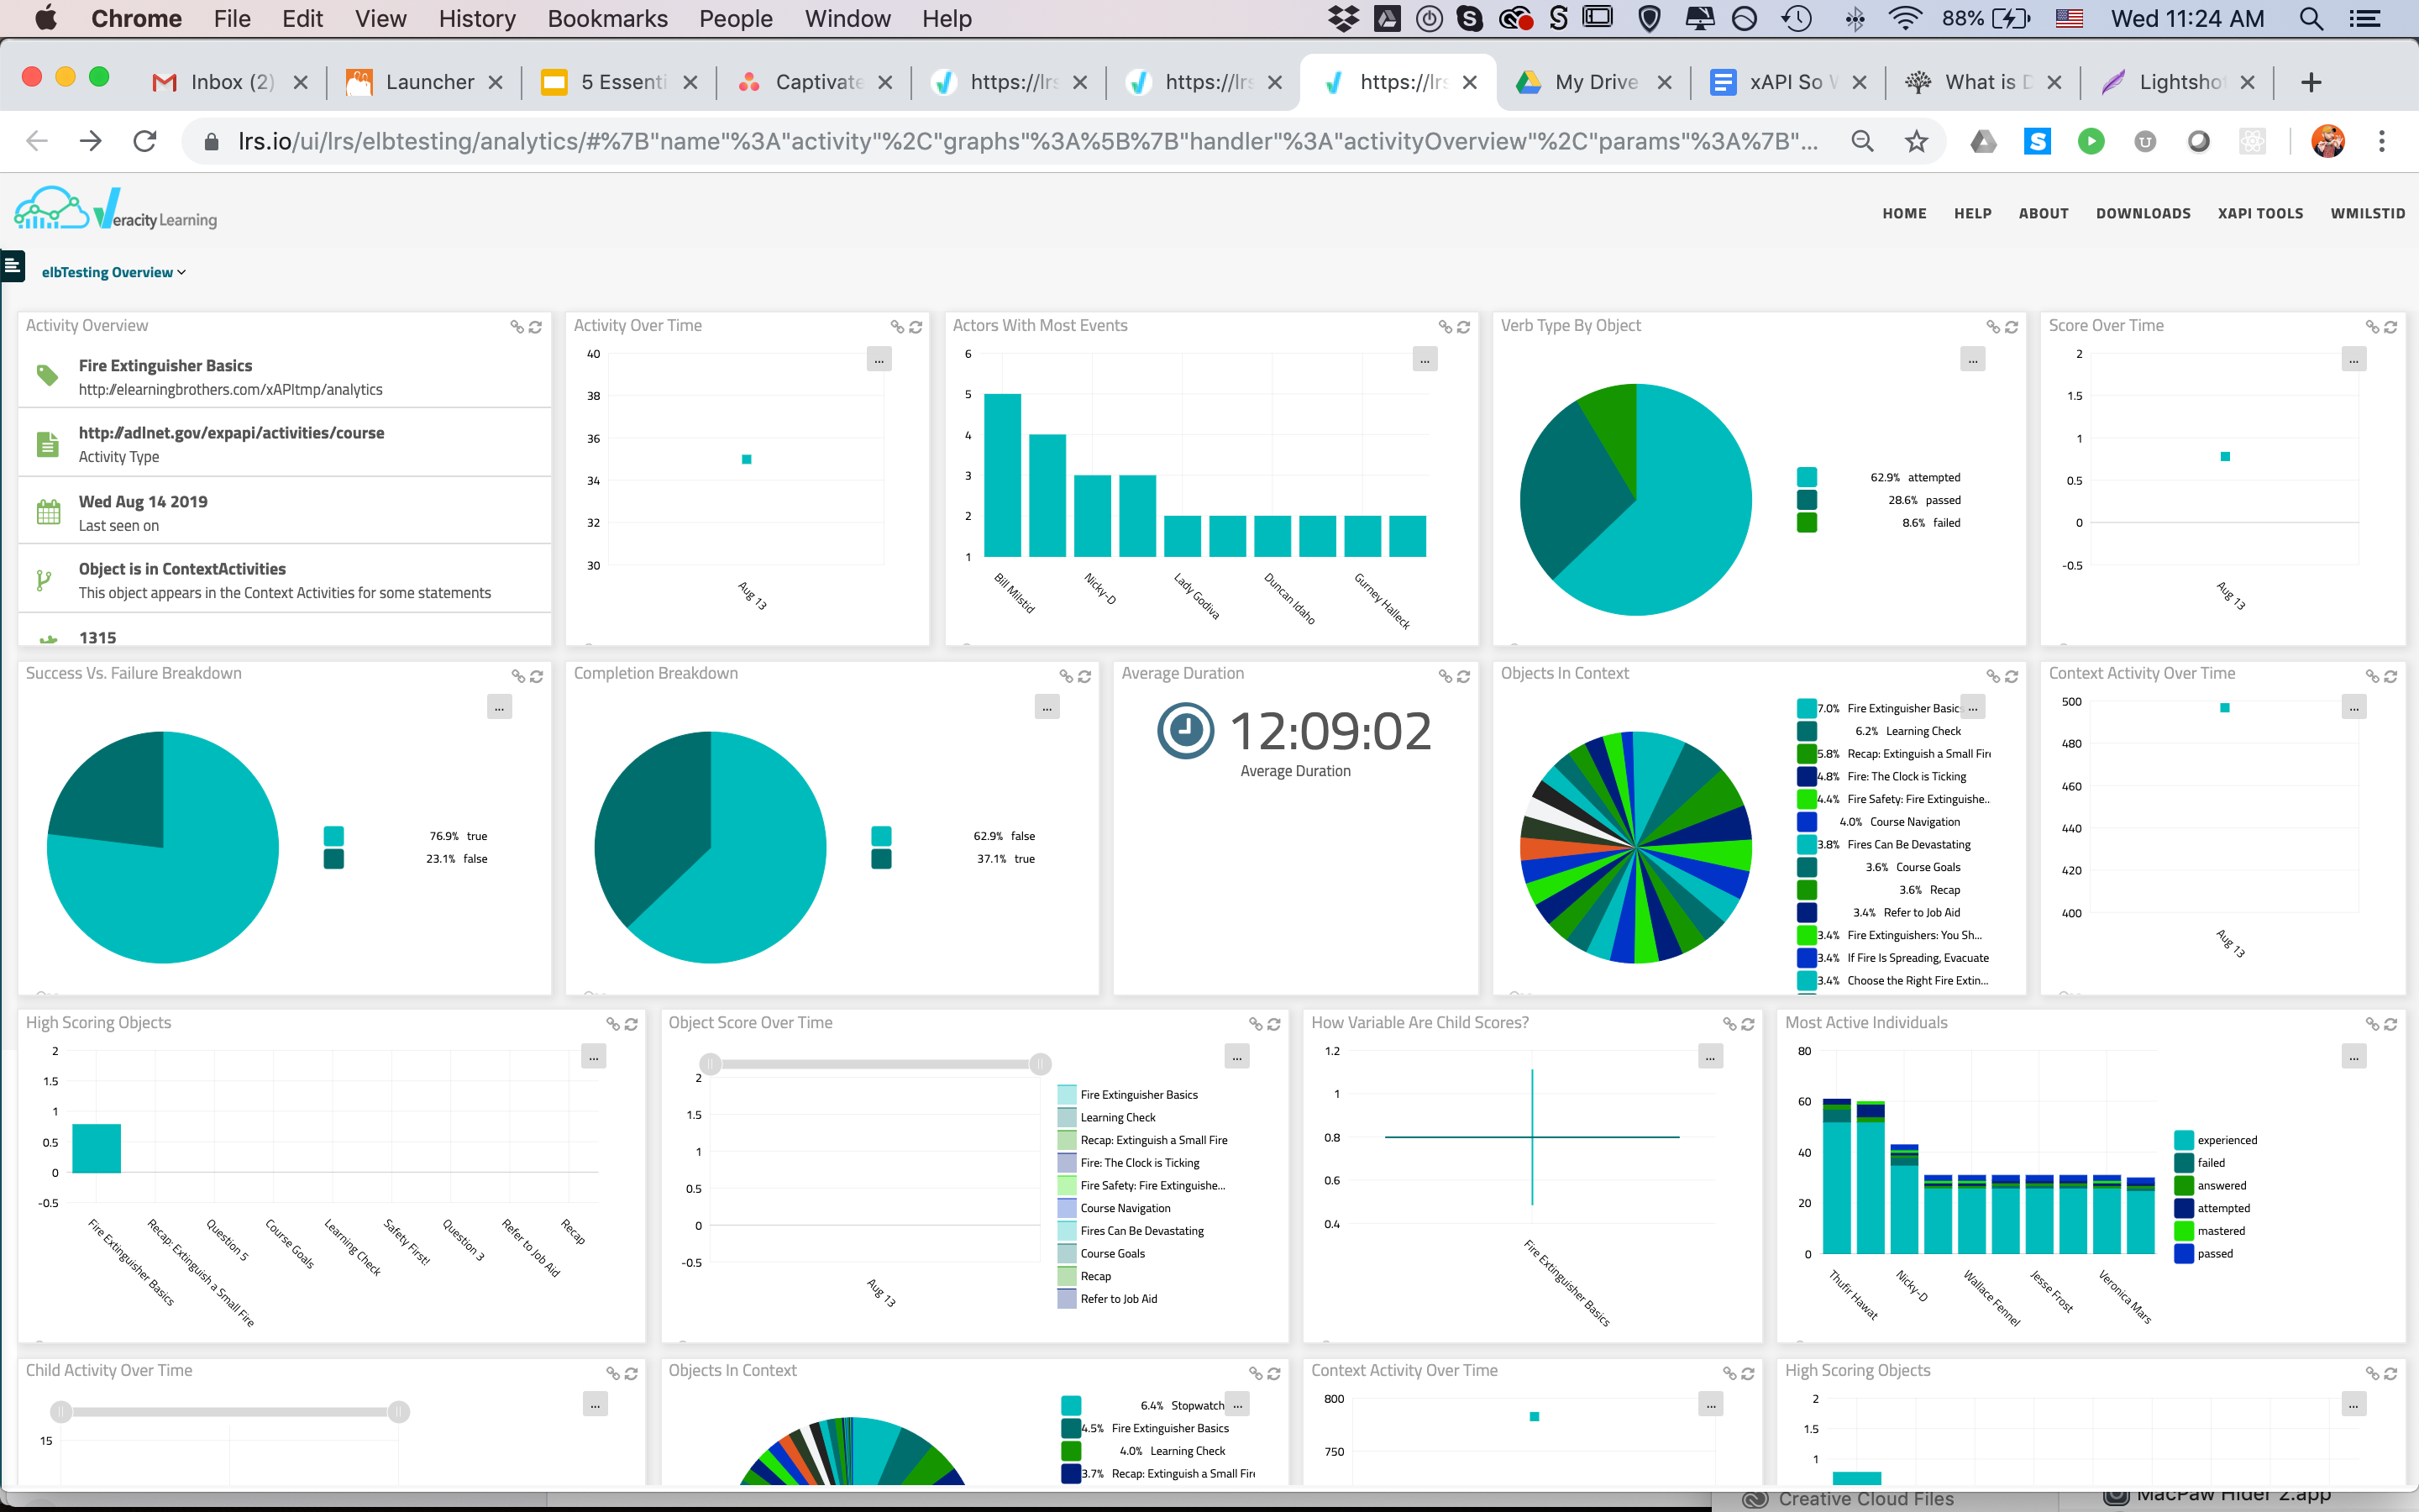Open the options menu on Success Vs. Failure chart
This screenshot has width=2419, height=1512.
[x=499, y=707]
